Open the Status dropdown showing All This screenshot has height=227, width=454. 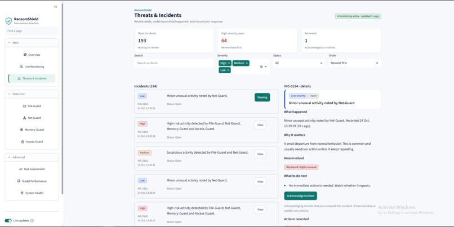[x=299, y=63]
